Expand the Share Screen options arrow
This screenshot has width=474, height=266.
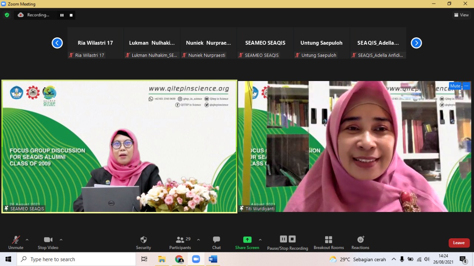click(260, 240)
